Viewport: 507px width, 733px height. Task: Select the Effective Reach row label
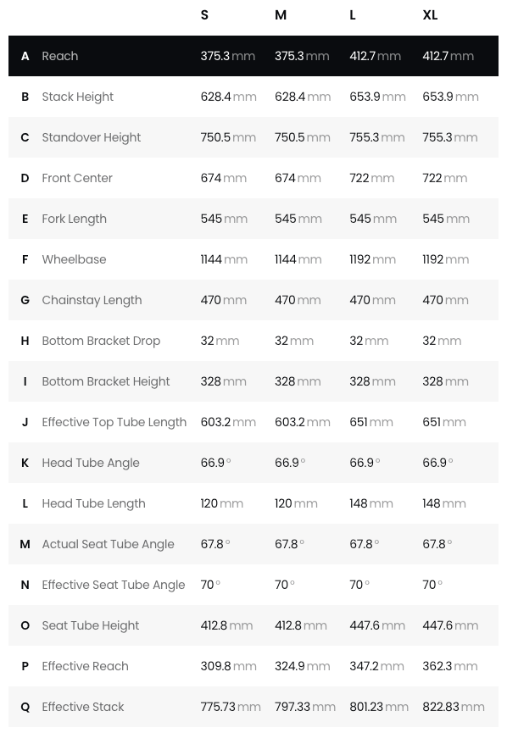[85, 666]
